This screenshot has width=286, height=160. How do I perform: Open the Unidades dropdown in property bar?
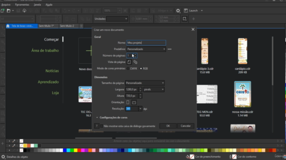pos(117,19)
